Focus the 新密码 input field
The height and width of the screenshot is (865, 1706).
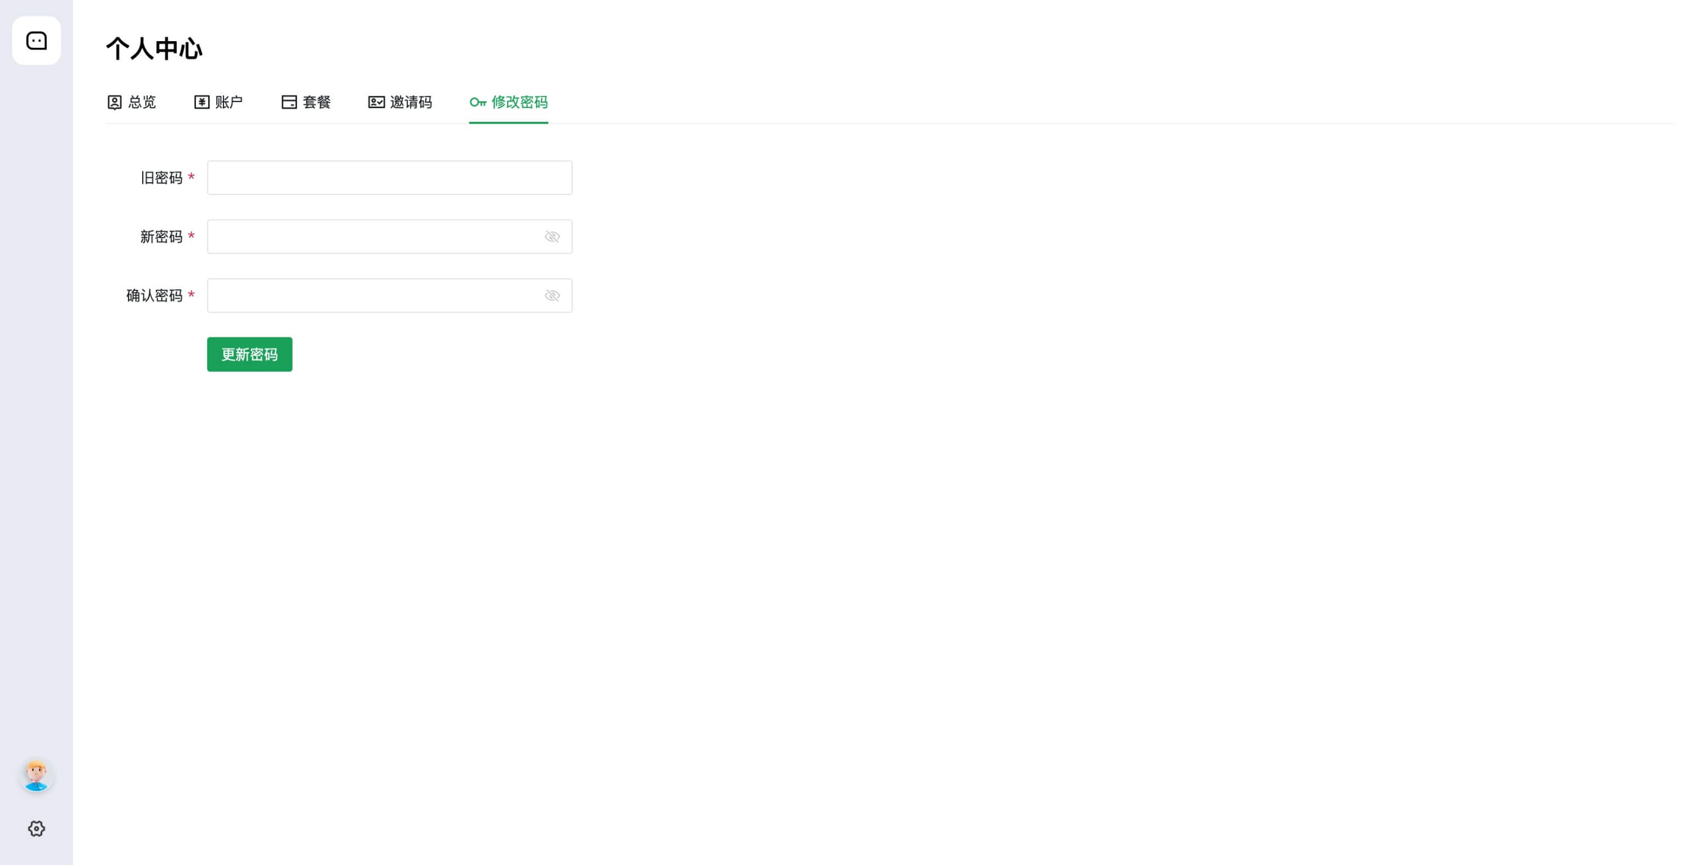coord(374,237)
